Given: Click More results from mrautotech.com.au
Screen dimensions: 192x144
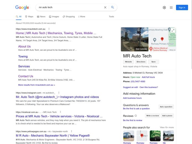Looking at the screenshot, I should (37, 85).
